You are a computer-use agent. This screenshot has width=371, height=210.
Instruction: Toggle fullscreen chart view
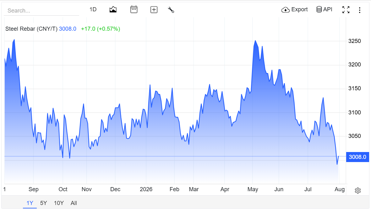(346, 10)
